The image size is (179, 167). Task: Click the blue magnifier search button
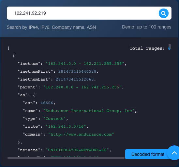tap(163, 13)
